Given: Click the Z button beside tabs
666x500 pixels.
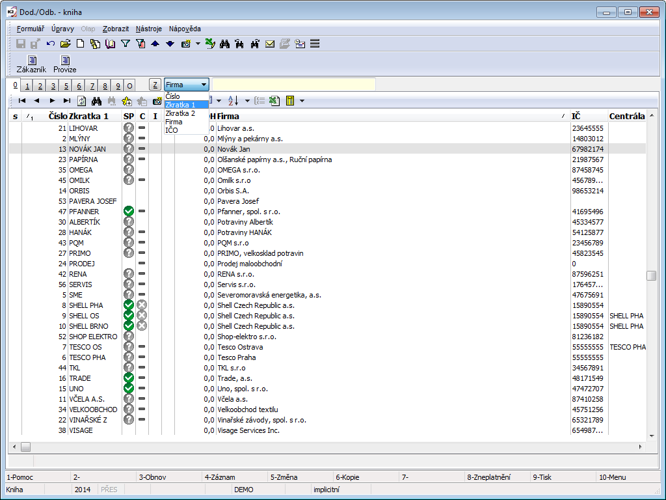Looking at the screenshot, I should (155, 85).
